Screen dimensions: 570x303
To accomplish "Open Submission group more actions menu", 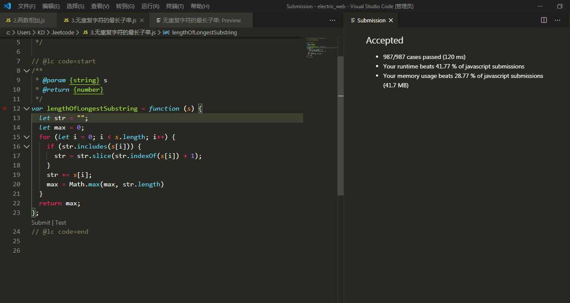I will pyautogui.click(x=557, y=20).
